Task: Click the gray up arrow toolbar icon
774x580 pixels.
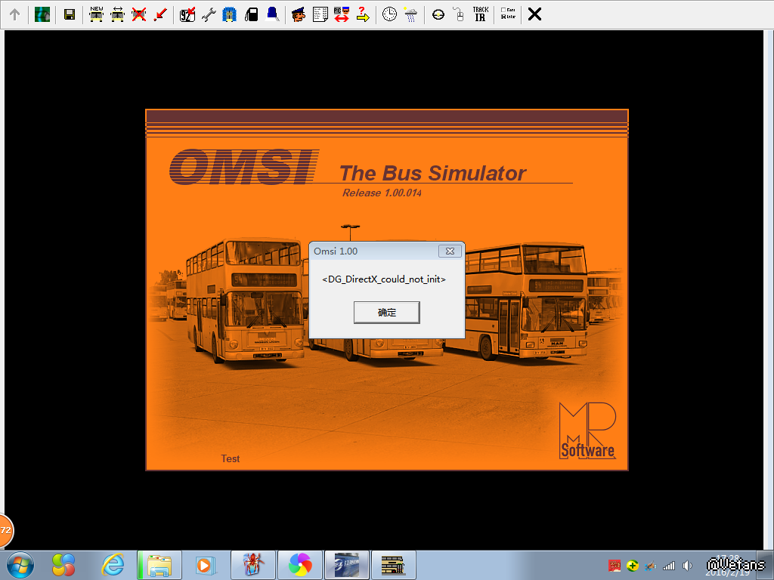Action: [x=15, y=15]
